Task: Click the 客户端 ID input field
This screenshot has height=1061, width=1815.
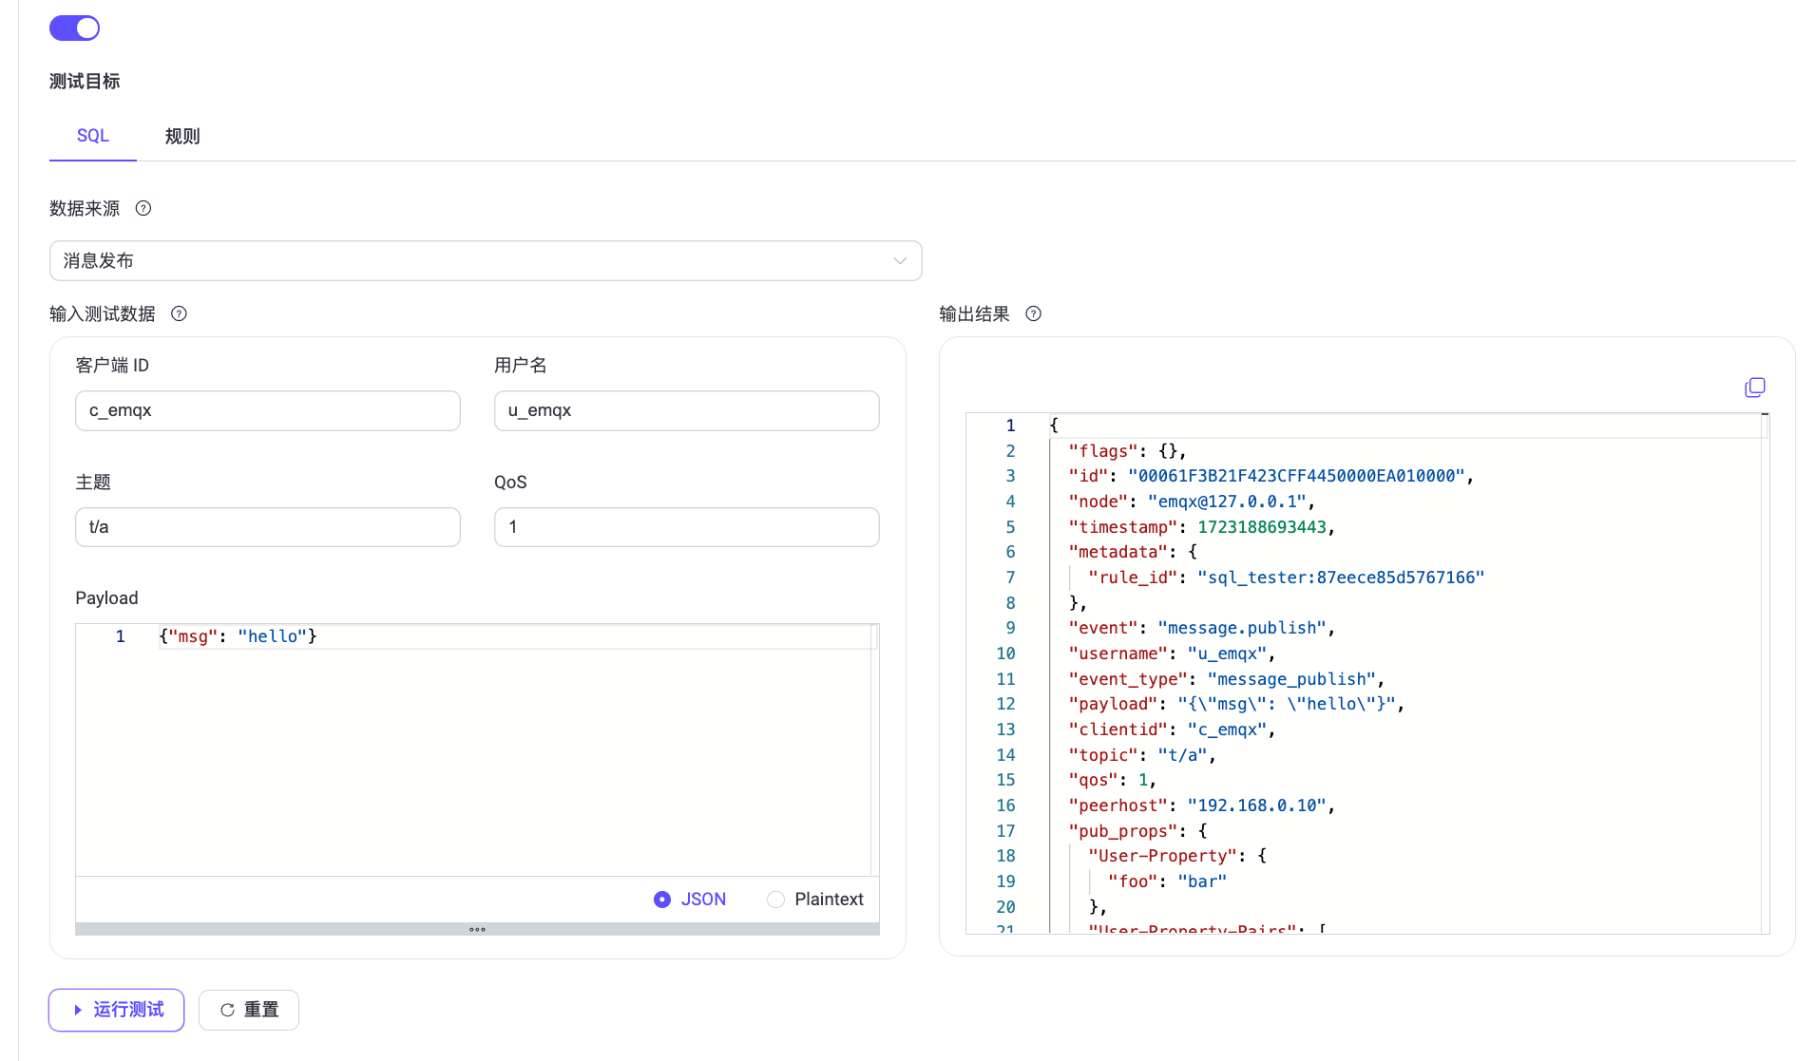Action: tap(268, 410)
